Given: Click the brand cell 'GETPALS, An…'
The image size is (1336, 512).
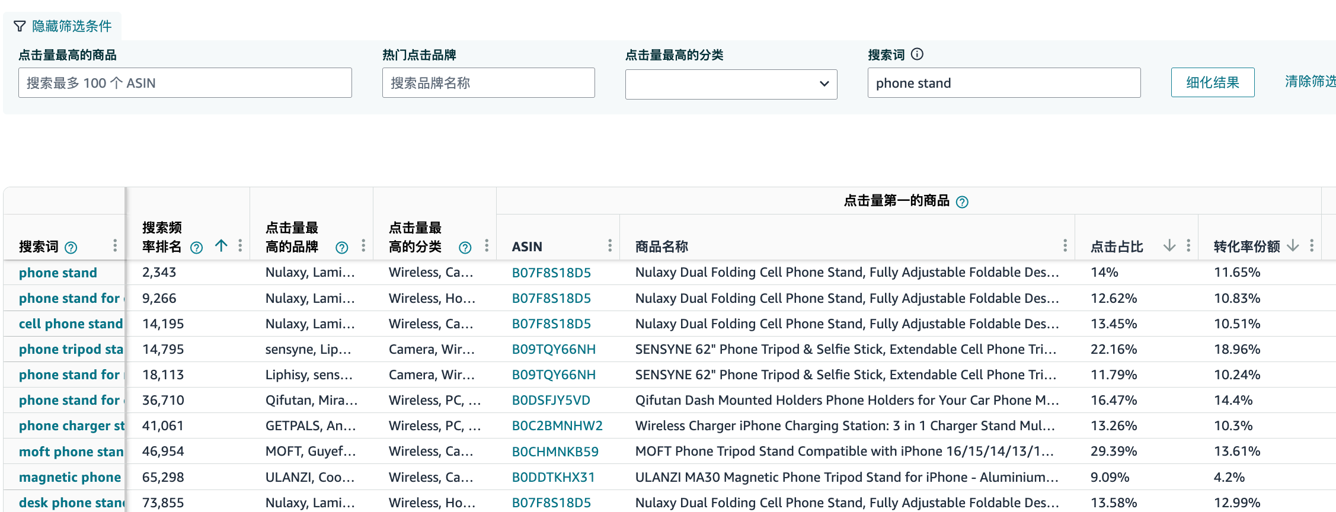Looking at the screenshot, I should [311, 425].
